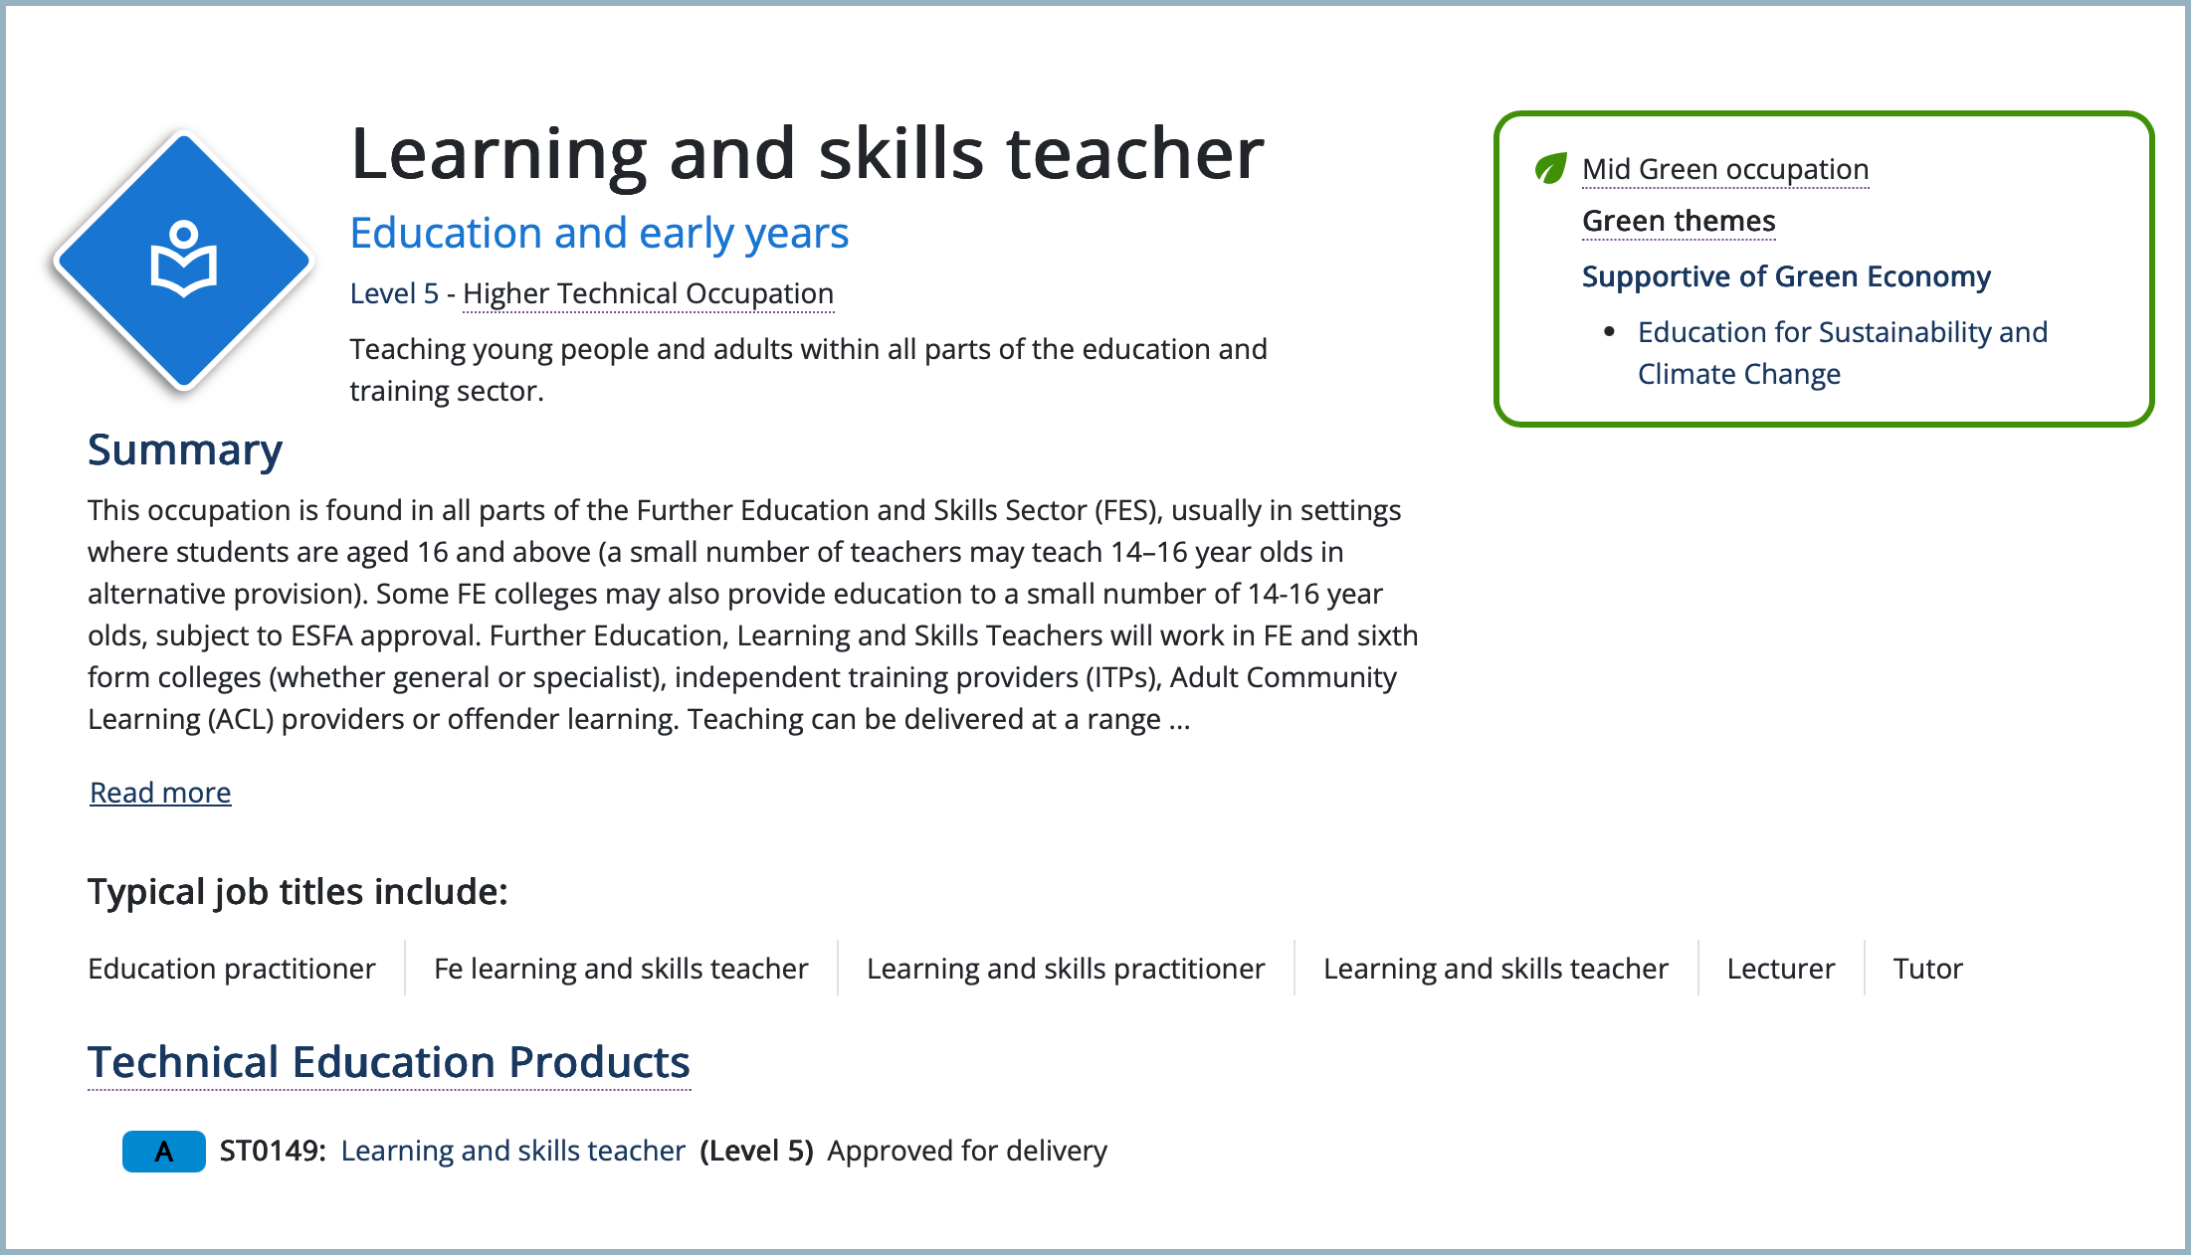Click the Fe learning and skills teacher title
Screen dimensions: 2191x1255
point(621,969)
